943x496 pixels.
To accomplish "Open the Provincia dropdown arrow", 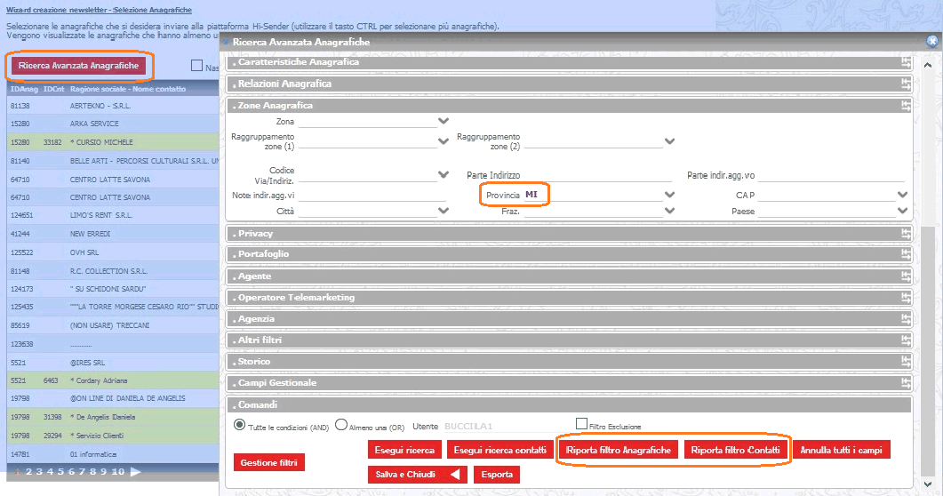I will tap(669, 195).
